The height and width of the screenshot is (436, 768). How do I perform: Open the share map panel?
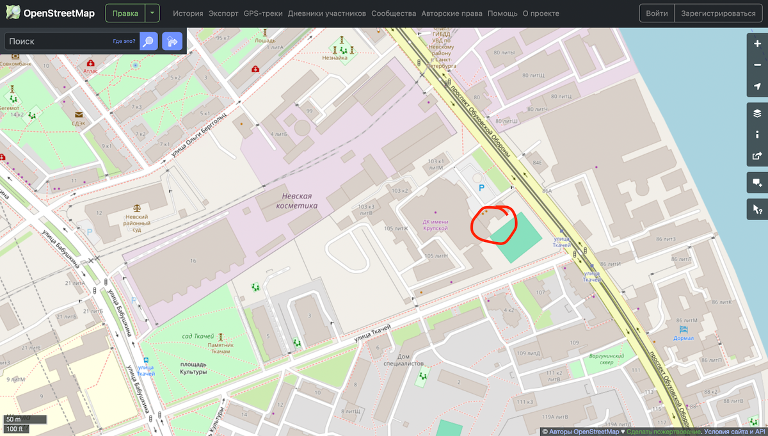pos(758,156)
